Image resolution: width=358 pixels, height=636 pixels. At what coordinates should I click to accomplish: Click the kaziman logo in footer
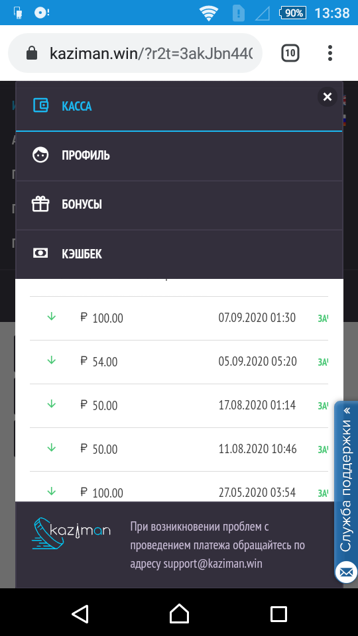point(71,533)
